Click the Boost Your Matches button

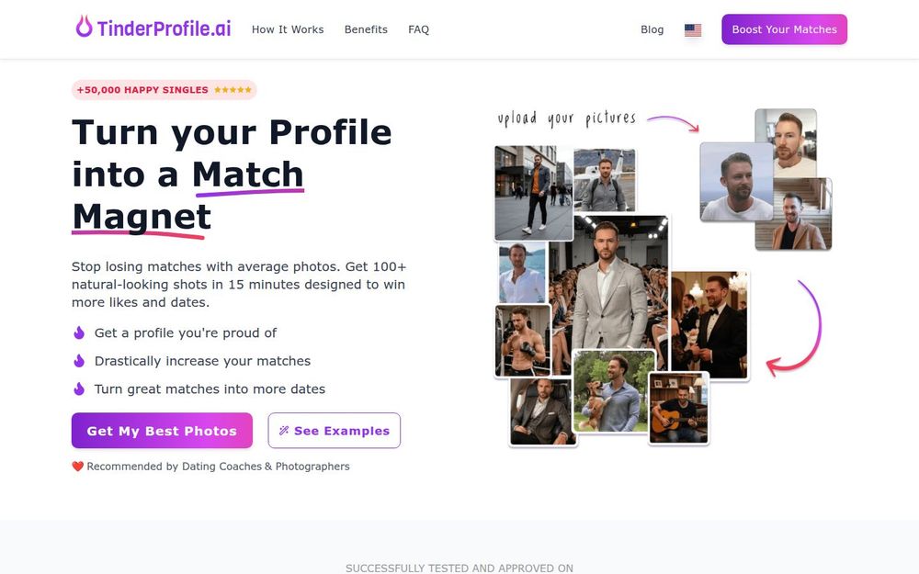(784, 28)
